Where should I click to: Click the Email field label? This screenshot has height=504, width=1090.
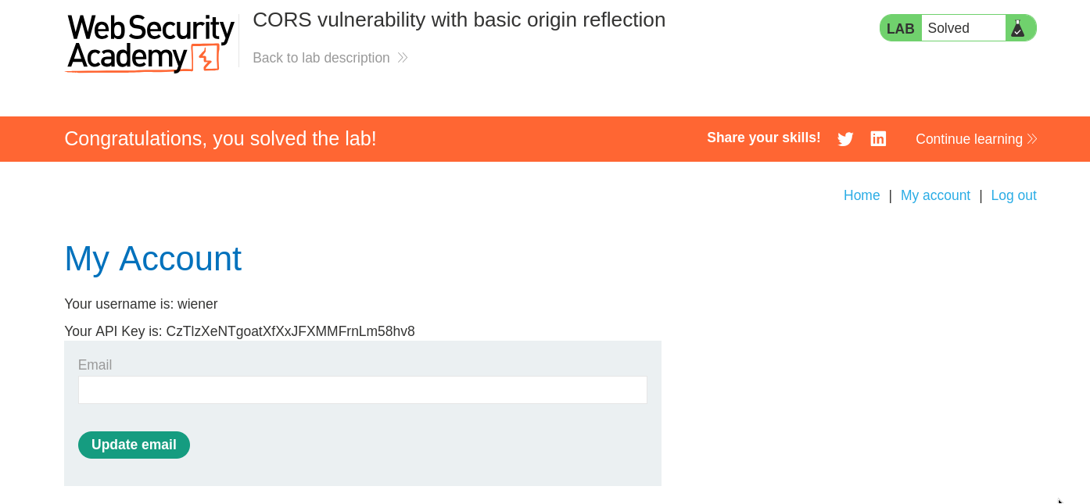[x=95, y=365]
